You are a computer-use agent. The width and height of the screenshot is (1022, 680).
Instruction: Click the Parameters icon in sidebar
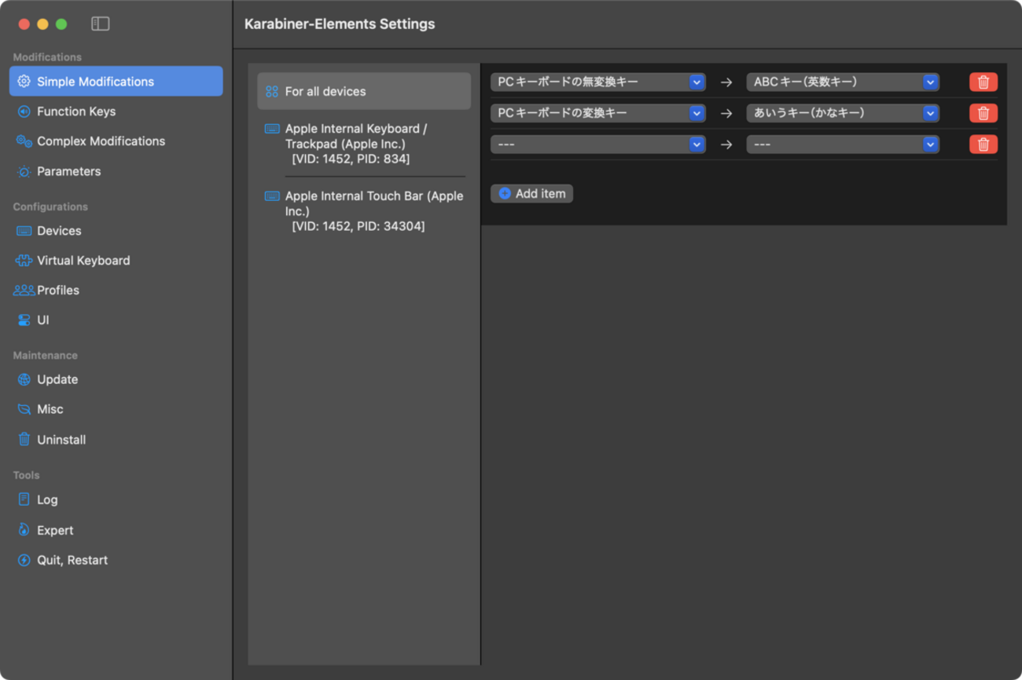tap(24, 171)
